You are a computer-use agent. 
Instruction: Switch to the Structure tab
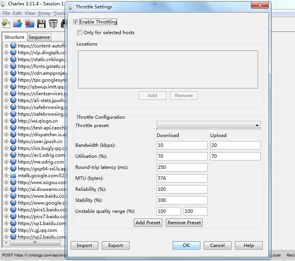click(14, 37)
